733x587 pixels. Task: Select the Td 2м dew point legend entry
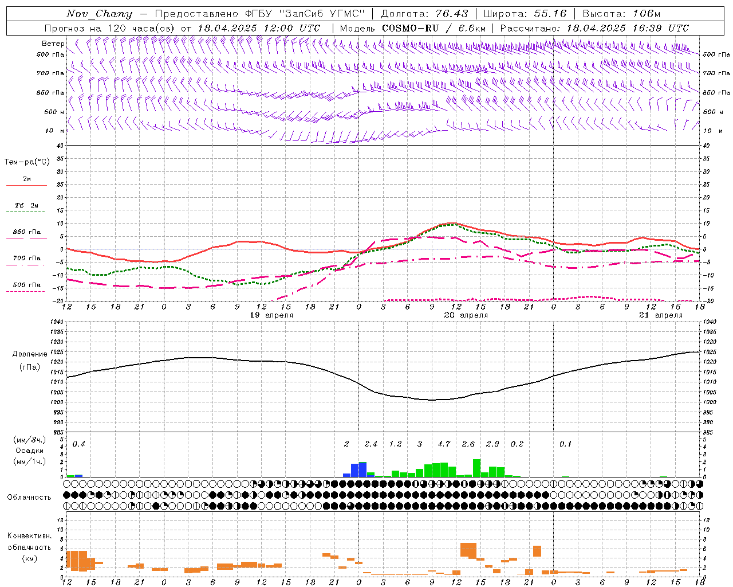point(27,205)
